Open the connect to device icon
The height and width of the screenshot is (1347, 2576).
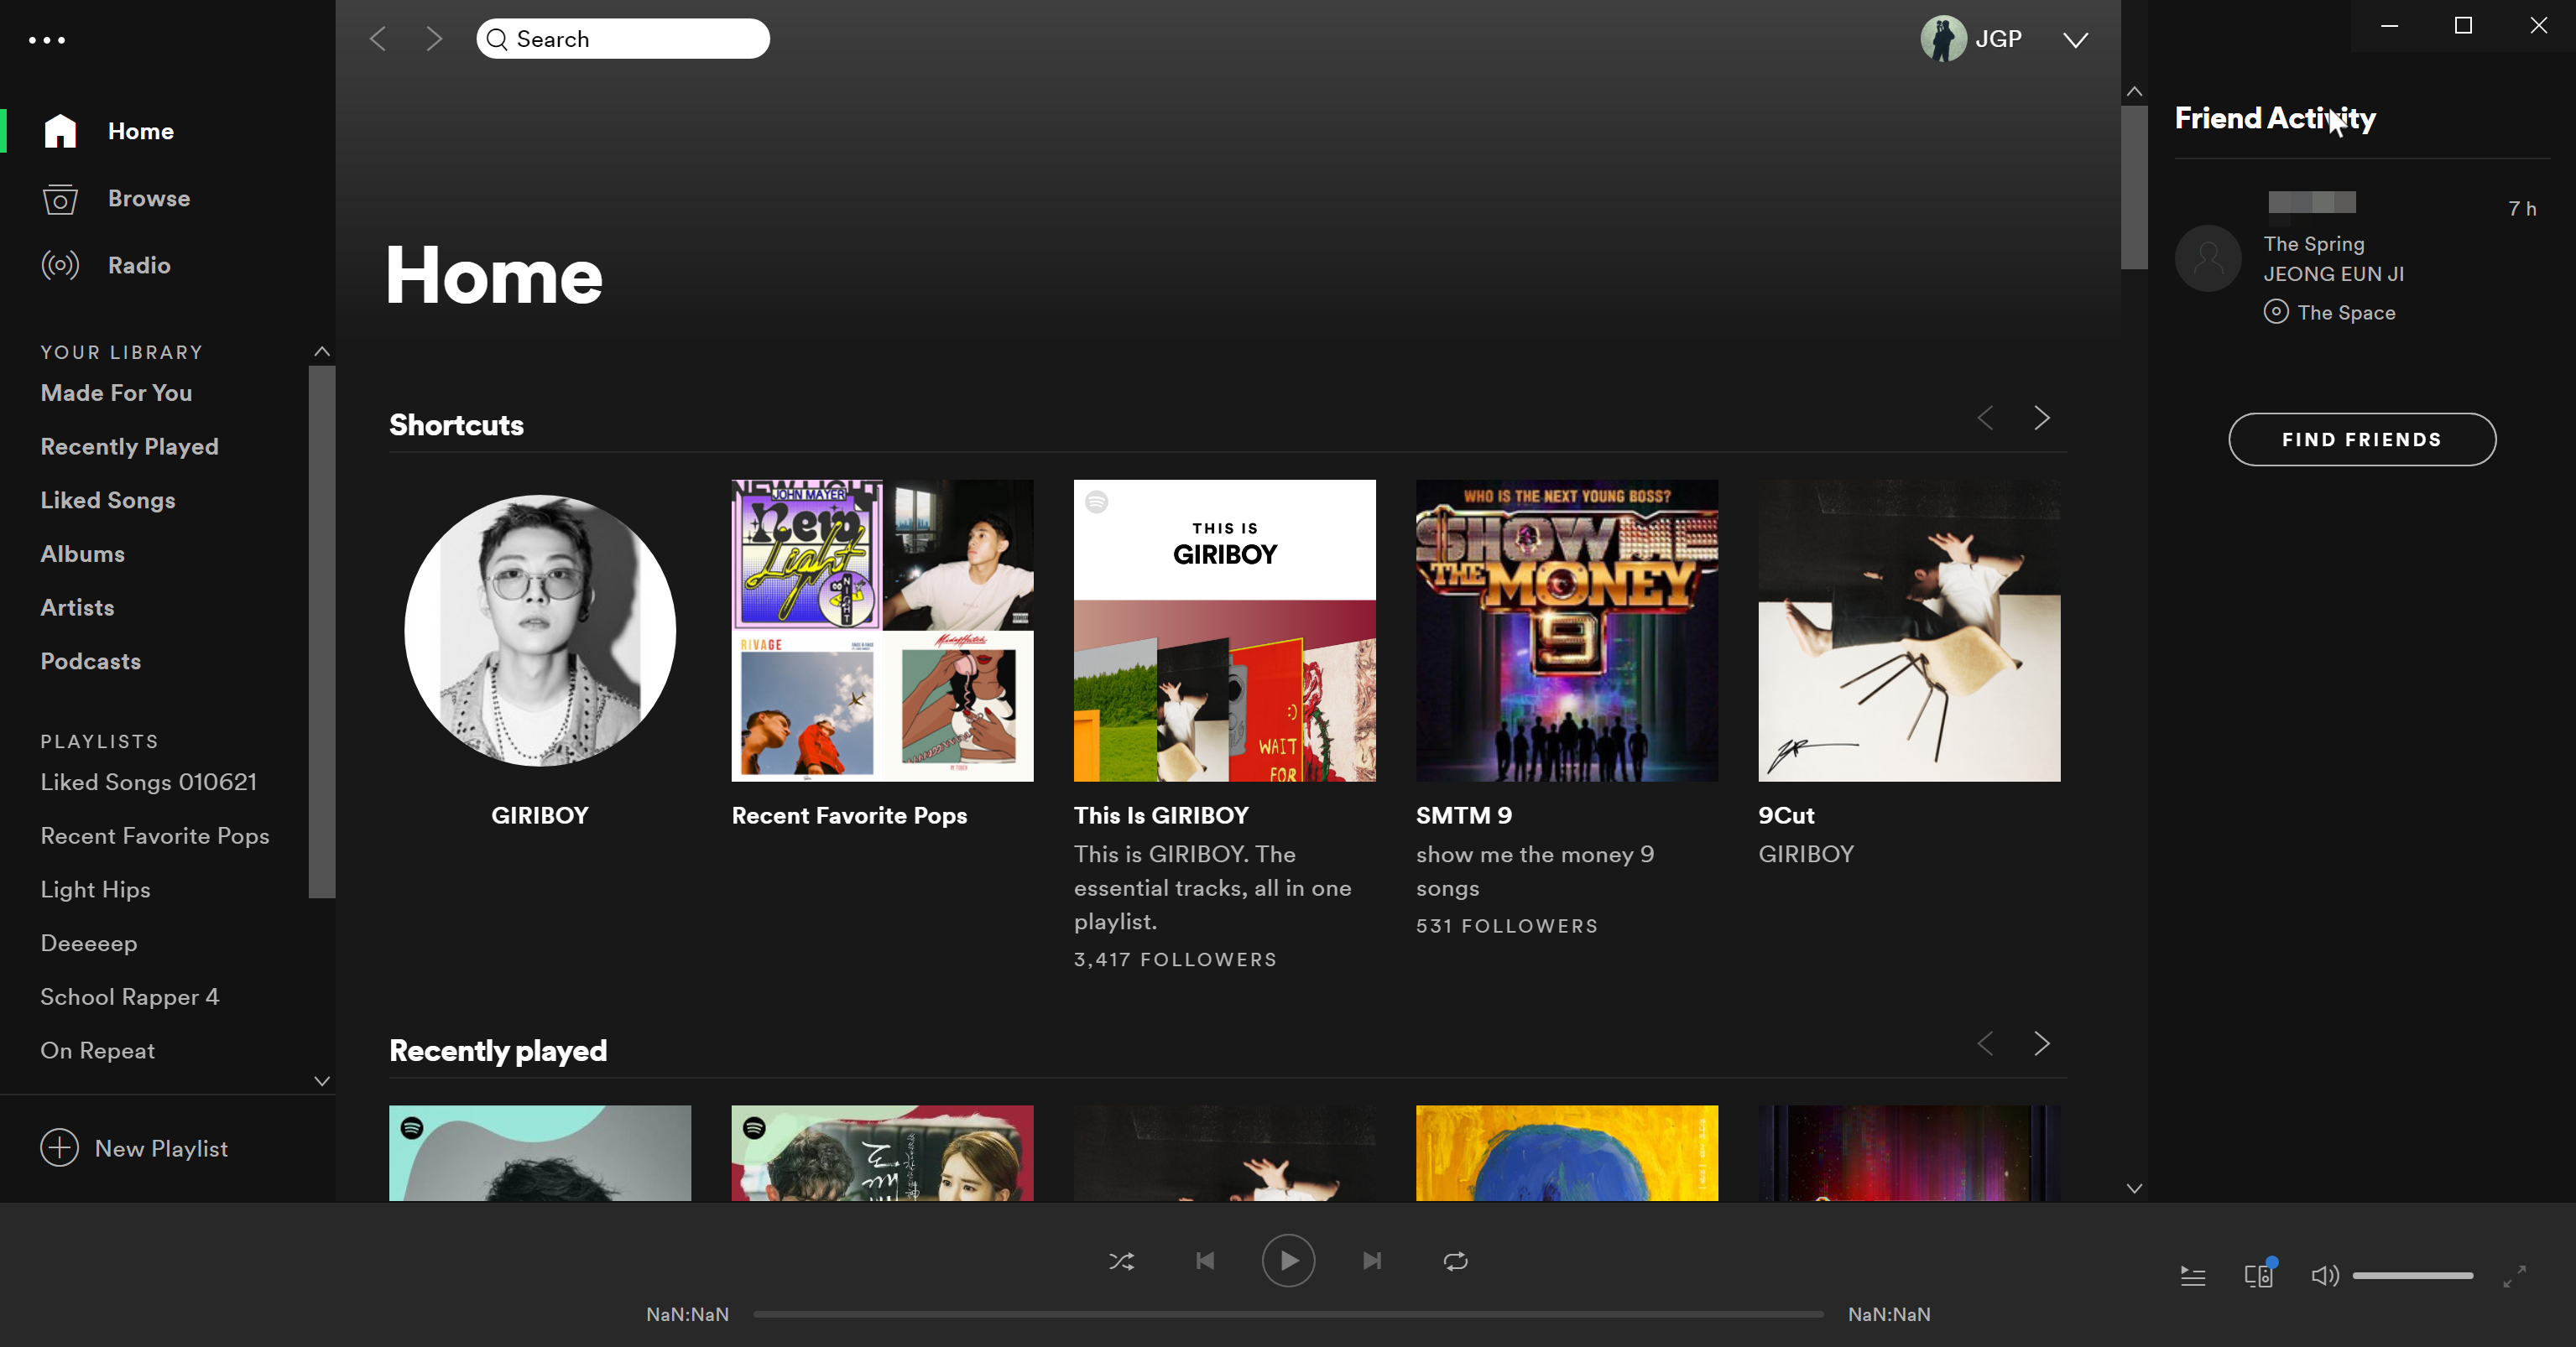point(2258,1275)
